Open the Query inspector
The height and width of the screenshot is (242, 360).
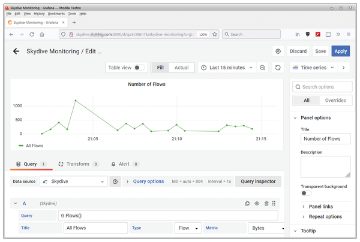[258, 181]
